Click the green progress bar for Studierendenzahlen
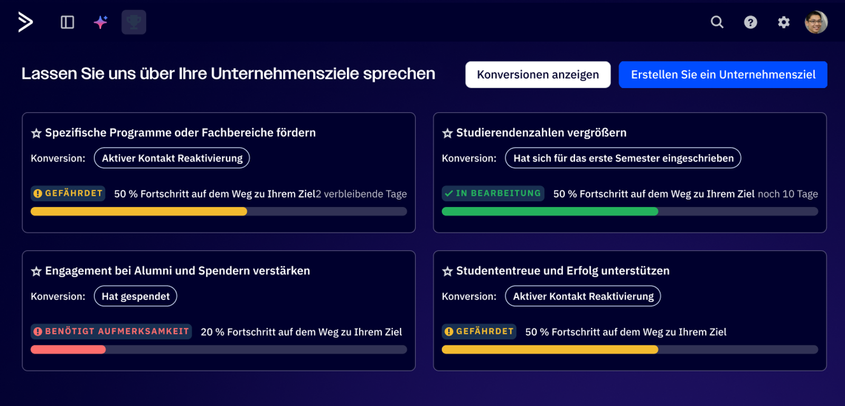Viewport: 845px width, 406px height. click(x=550, y=211)
